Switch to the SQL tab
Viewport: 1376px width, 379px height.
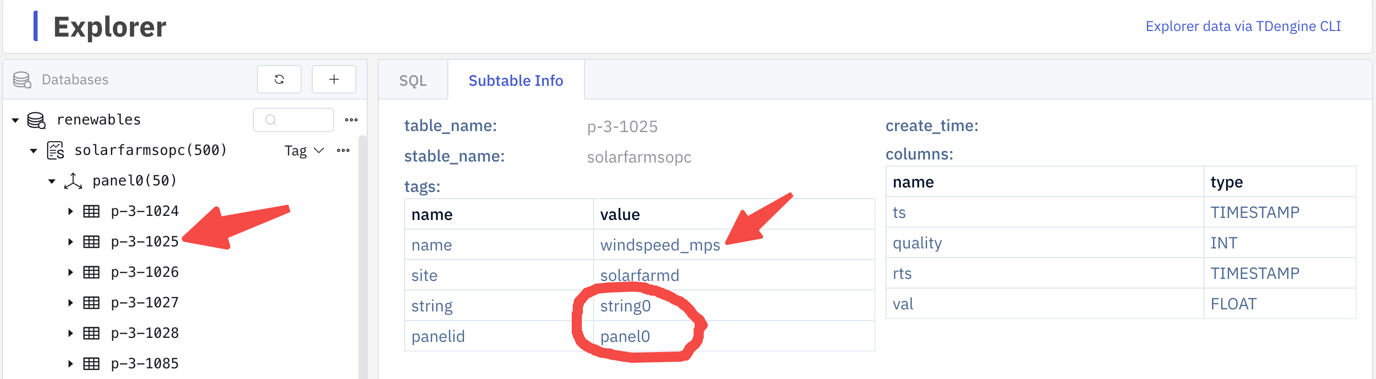(413, 81)
